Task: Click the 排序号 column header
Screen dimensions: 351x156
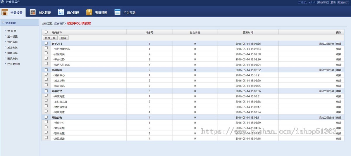Action: (149, 32)
